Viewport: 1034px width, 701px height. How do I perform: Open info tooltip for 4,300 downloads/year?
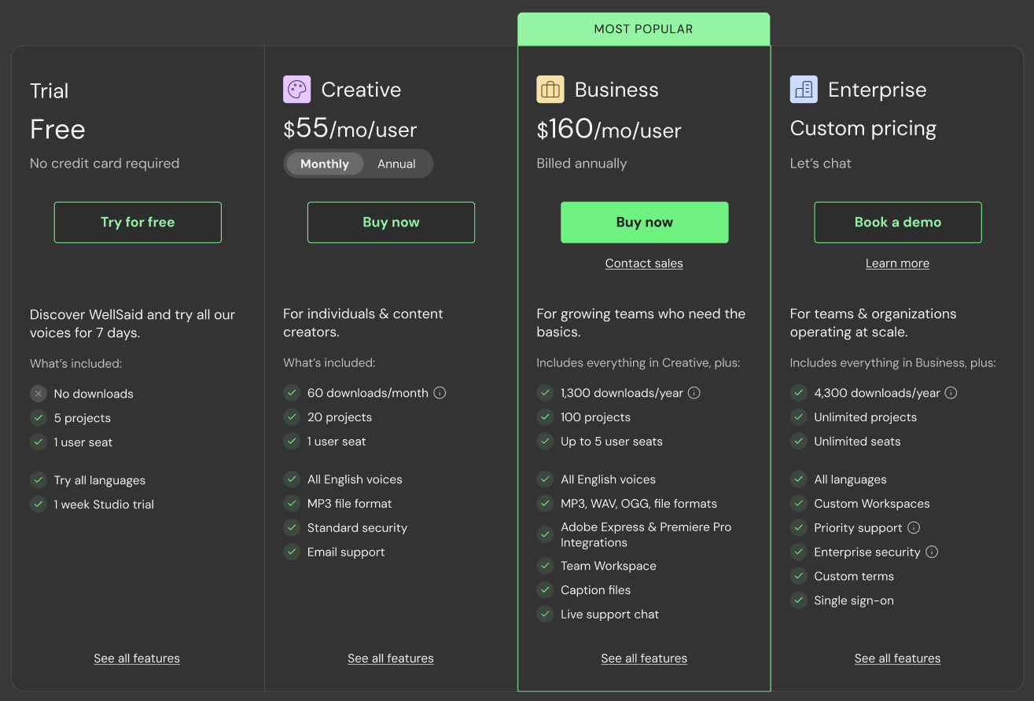click(951, 393)
